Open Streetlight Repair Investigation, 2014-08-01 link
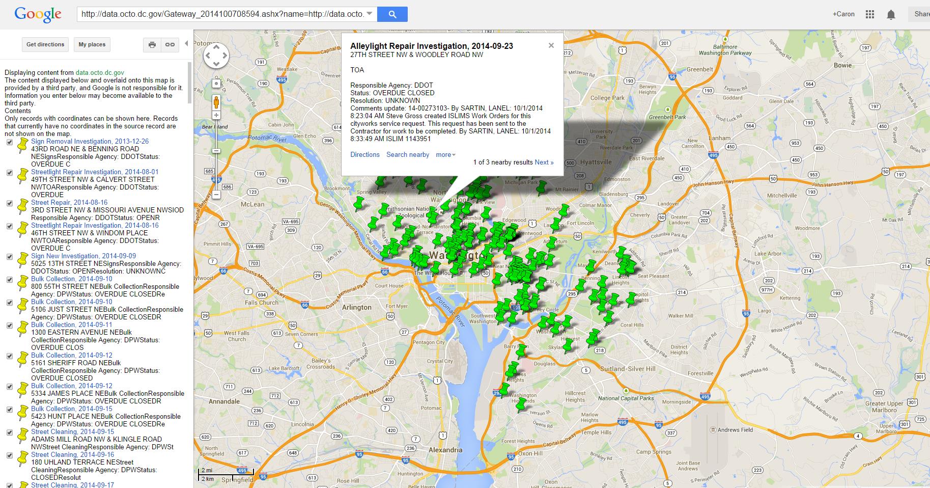Screen dimensions: 930x488 pyautogui.click(x=95, y=172)
